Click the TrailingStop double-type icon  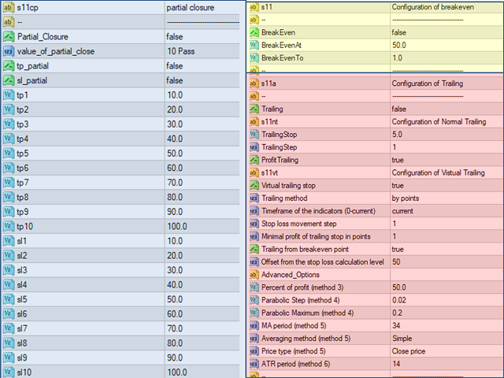(254, 135)
